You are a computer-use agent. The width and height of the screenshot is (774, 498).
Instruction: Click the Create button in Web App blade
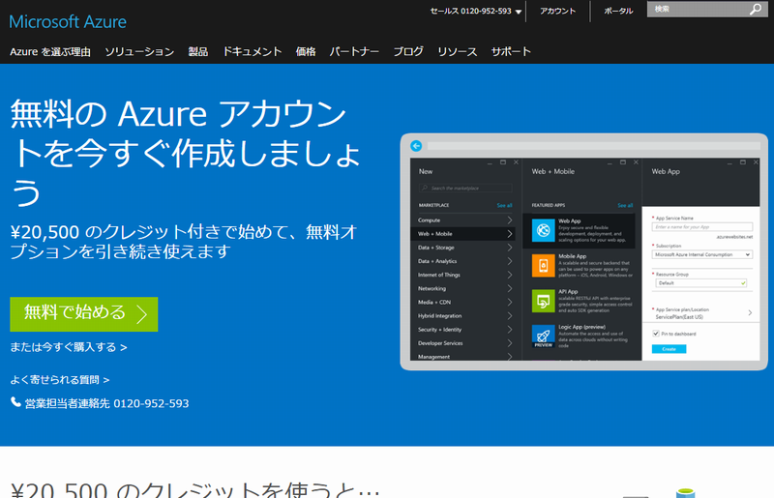click(x=669, y=349)
